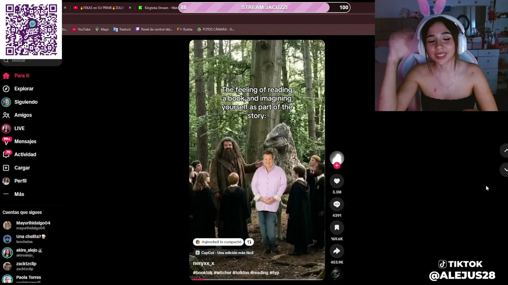Open the YouTube bookmark in bookmarks bar
Image resolution: width=508 pixels, height=285 pixels.
tap(81, 29)
